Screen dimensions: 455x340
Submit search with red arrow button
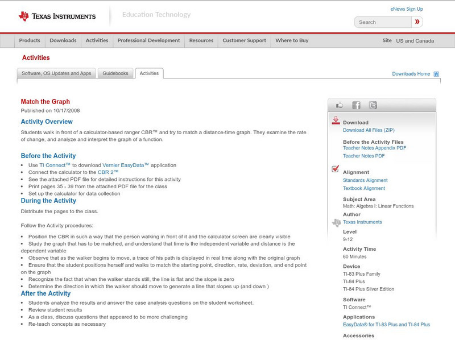click(x=417, y=22)
